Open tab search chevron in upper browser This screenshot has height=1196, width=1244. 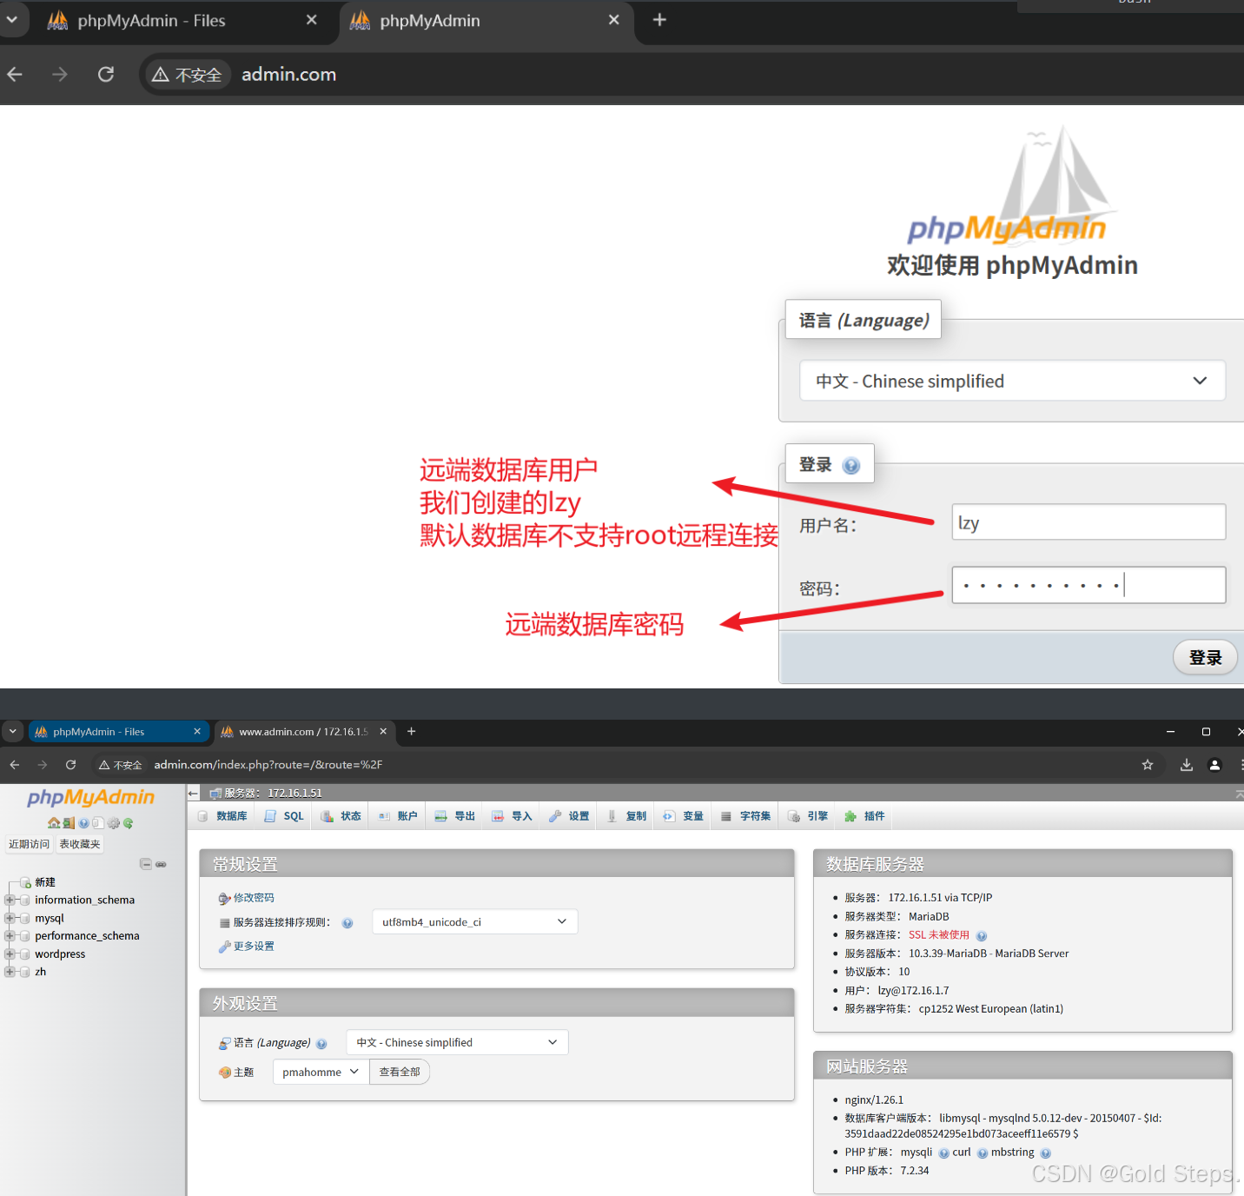(x=11, y=19)
